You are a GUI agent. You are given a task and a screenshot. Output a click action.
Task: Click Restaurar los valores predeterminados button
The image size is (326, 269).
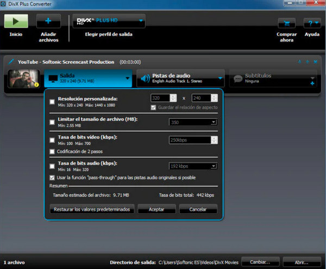[92, 209]
